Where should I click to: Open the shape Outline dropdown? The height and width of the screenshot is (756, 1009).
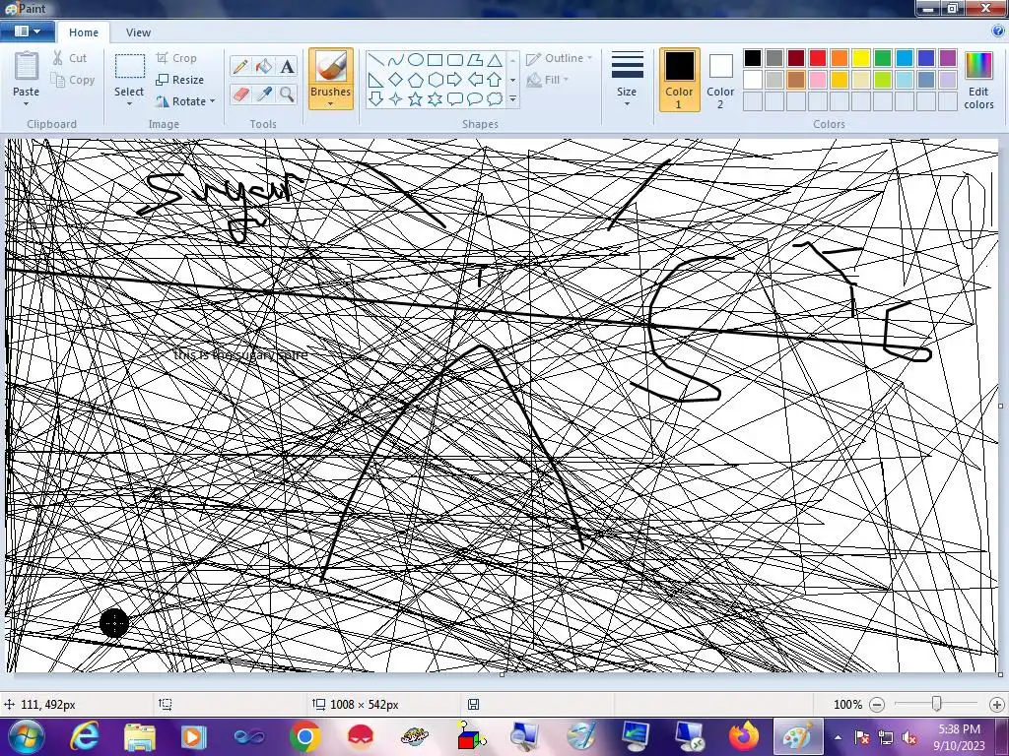pyautogui.click(x=560, y=58)
